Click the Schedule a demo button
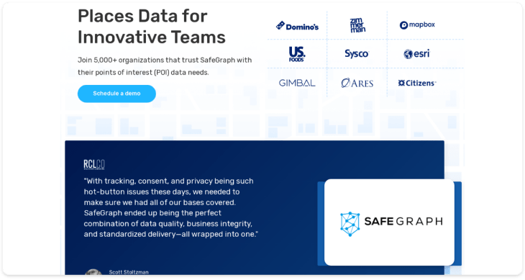This screenshot has height=280, width=525. [x=117, y=94]
